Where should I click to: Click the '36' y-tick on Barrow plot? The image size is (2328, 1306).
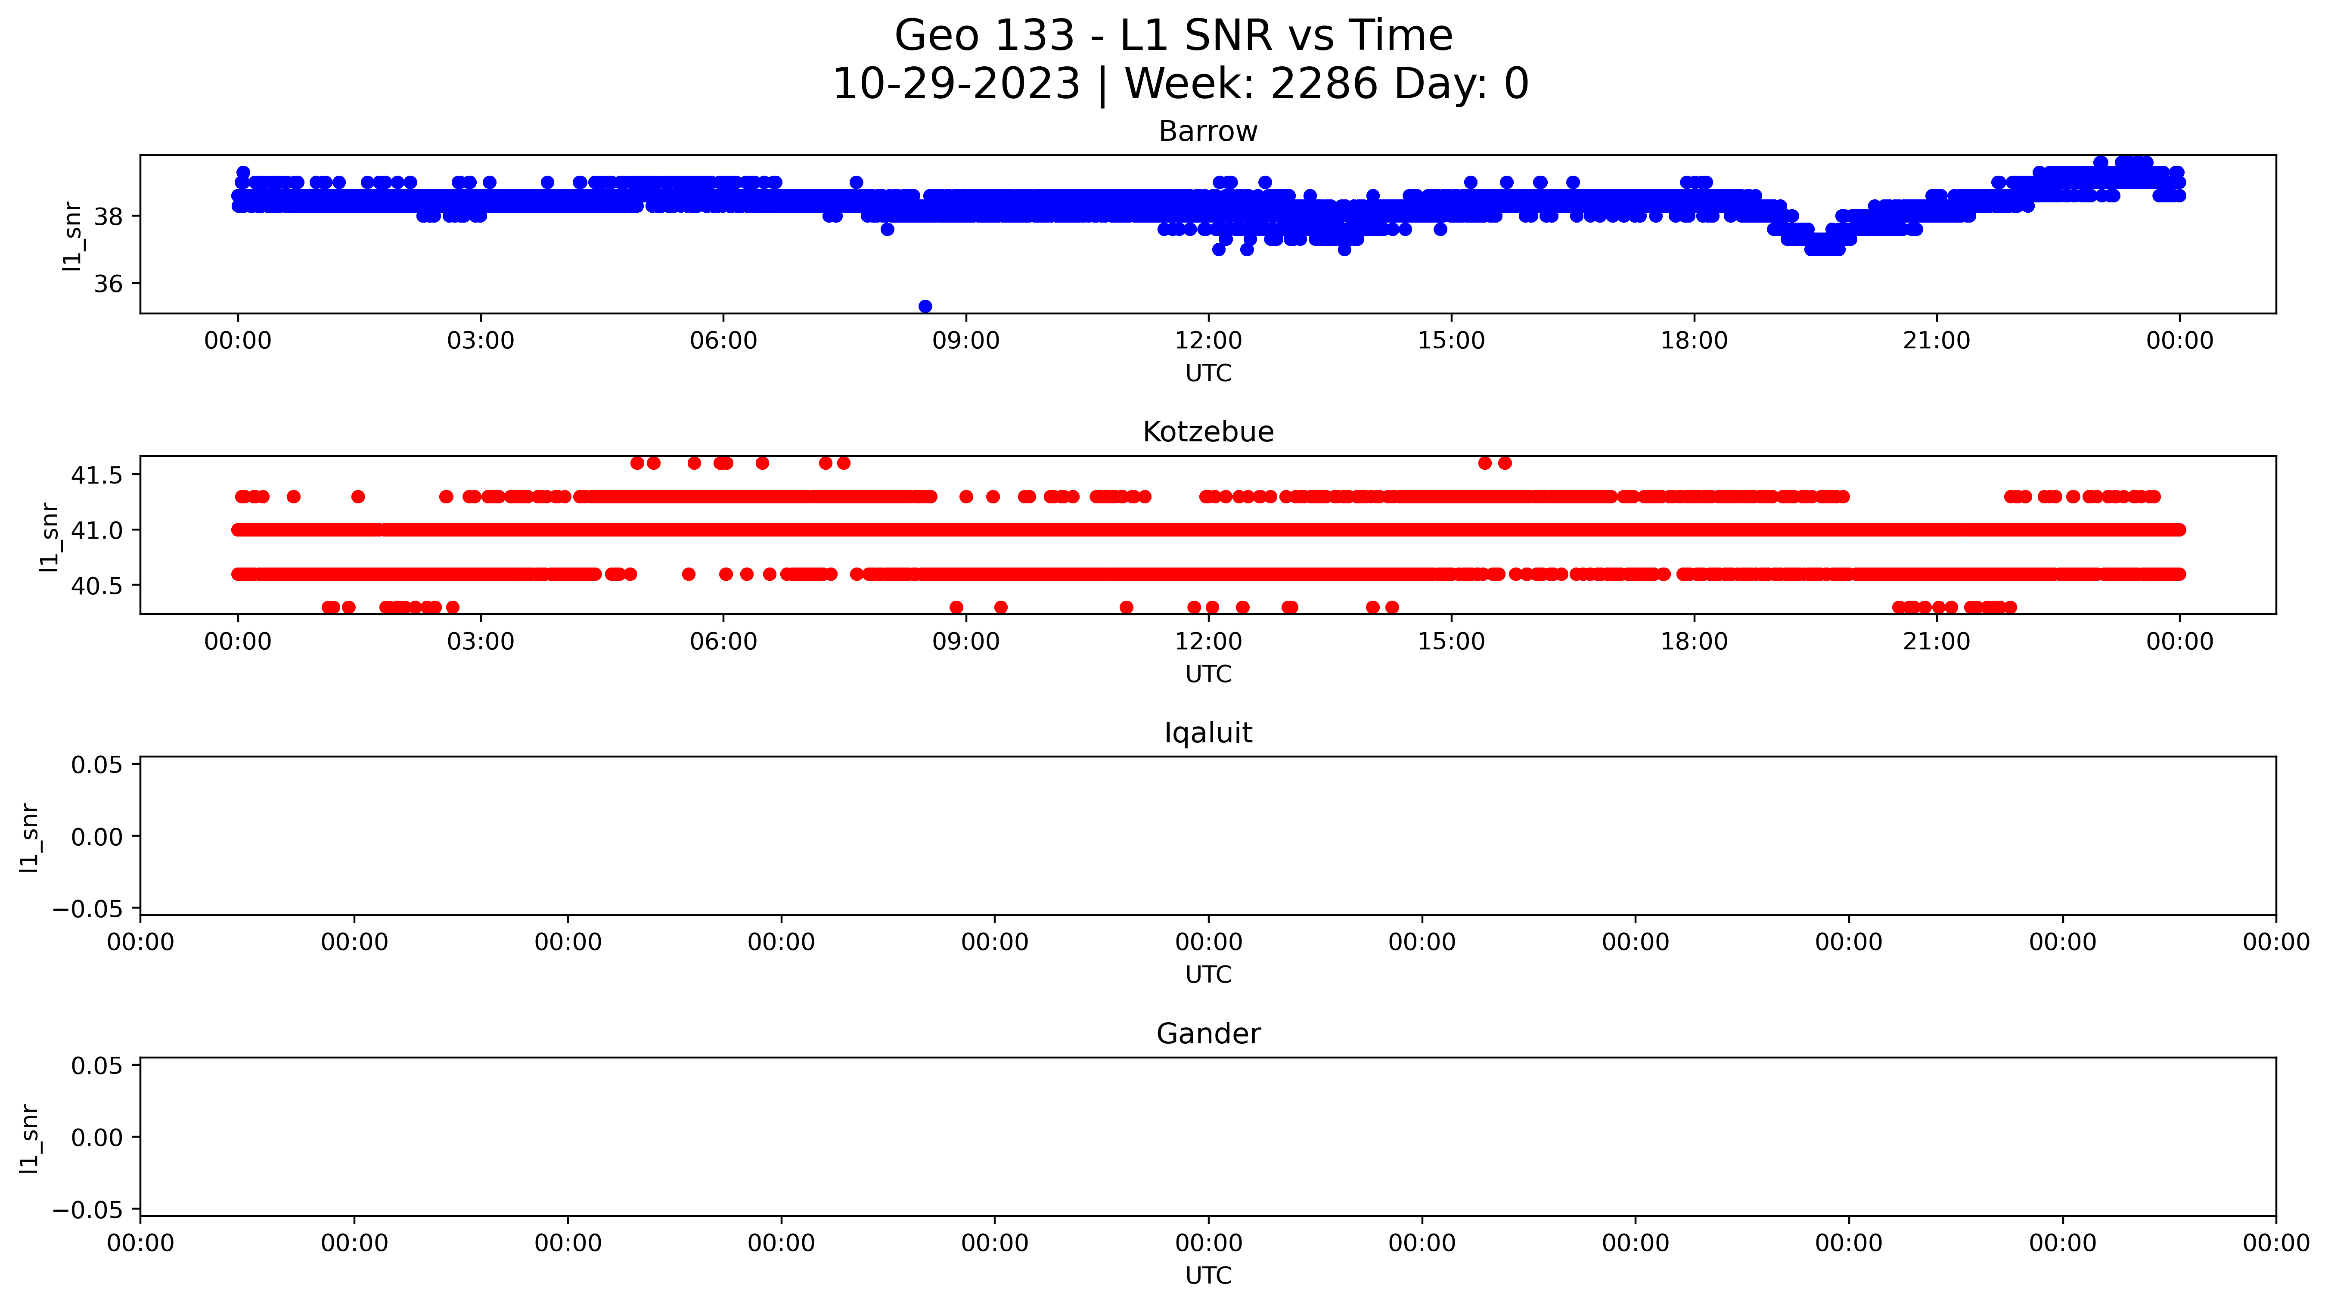tap(109, 285)
